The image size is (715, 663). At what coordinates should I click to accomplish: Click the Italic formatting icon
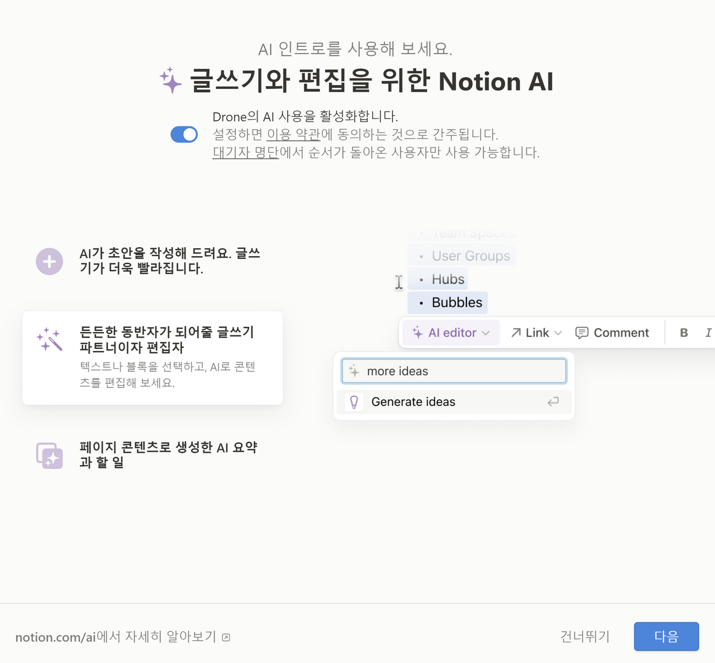[x=708, y=333]
